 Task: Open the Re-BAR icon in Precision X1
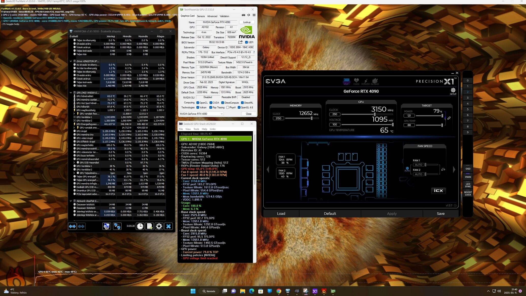pyautogui.click(x=375, y=81)
